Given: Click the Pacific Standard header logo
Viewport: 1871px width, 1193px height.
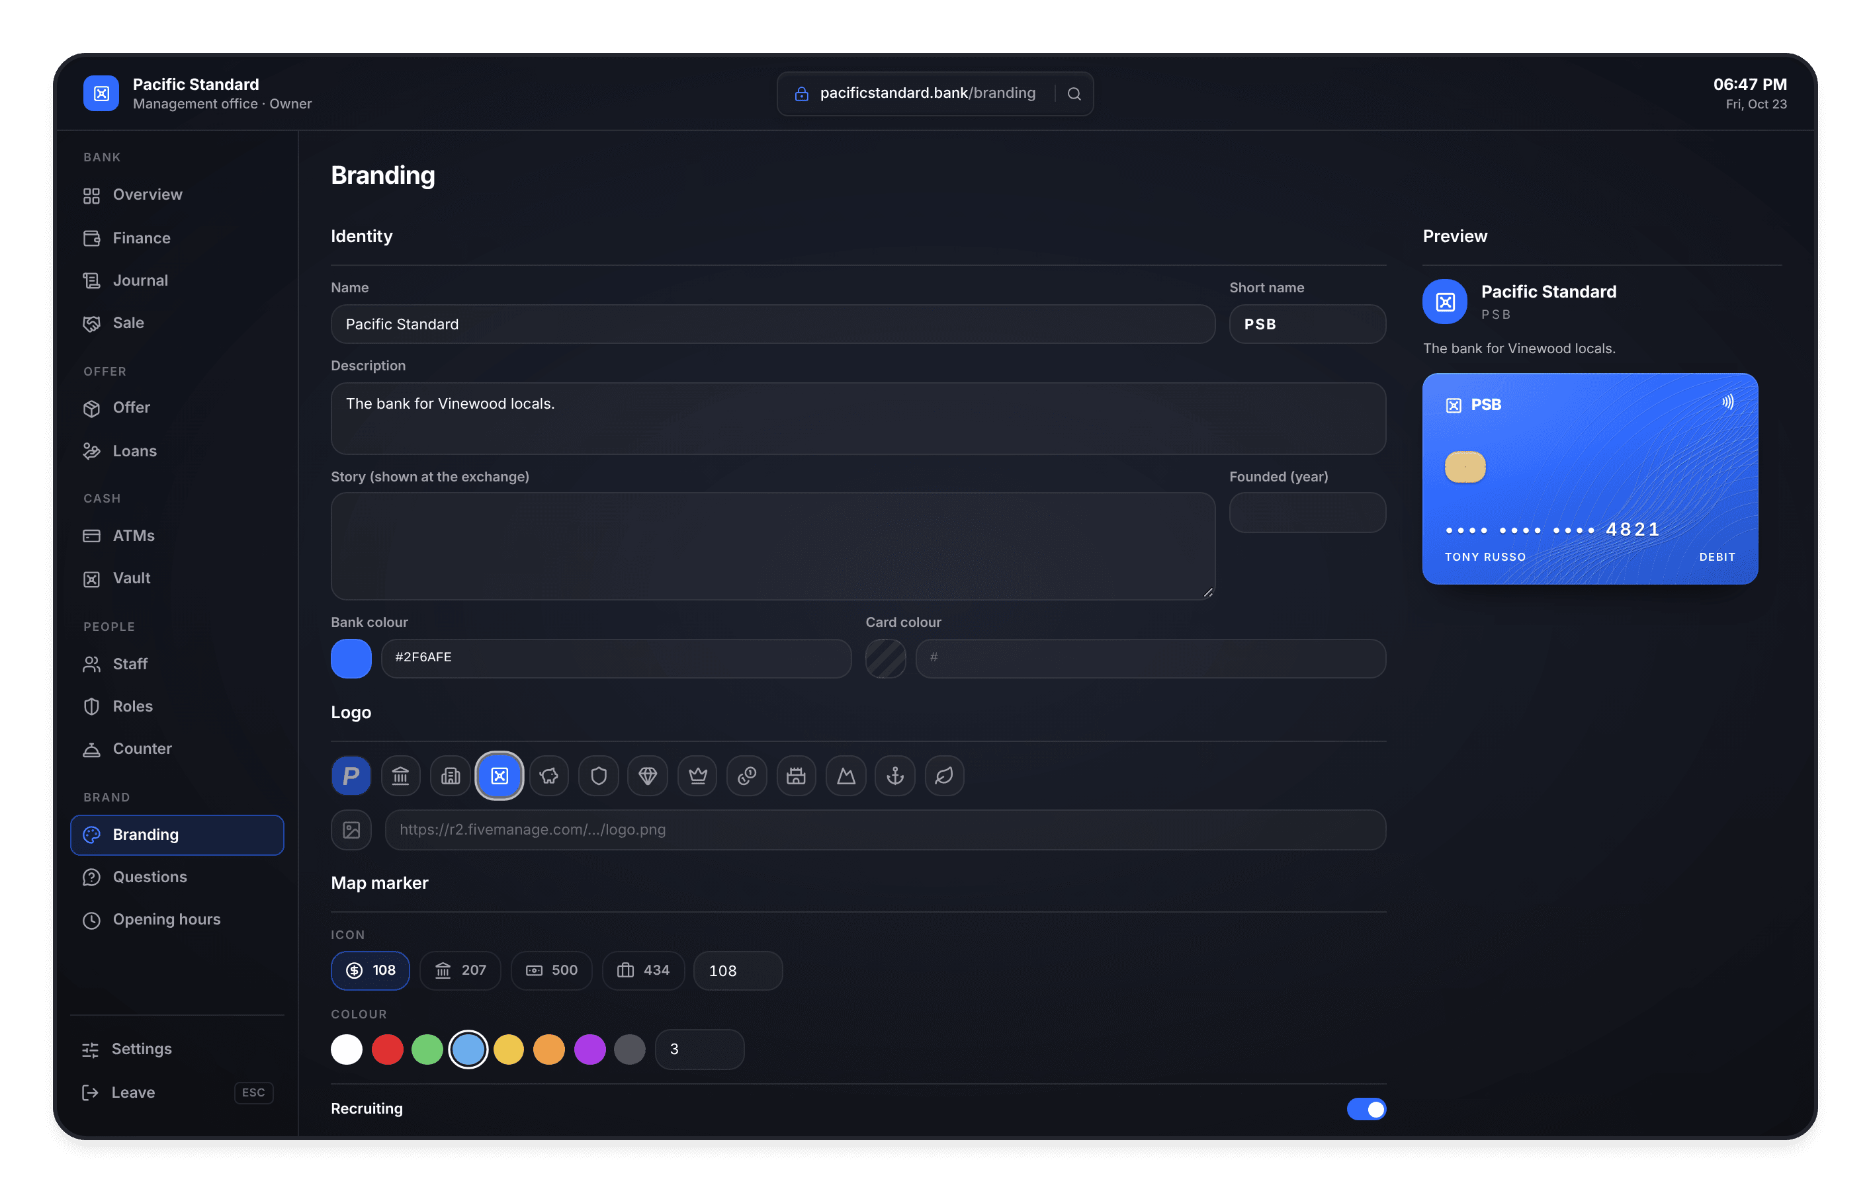Looking at the screenshot, I should 101,93.
